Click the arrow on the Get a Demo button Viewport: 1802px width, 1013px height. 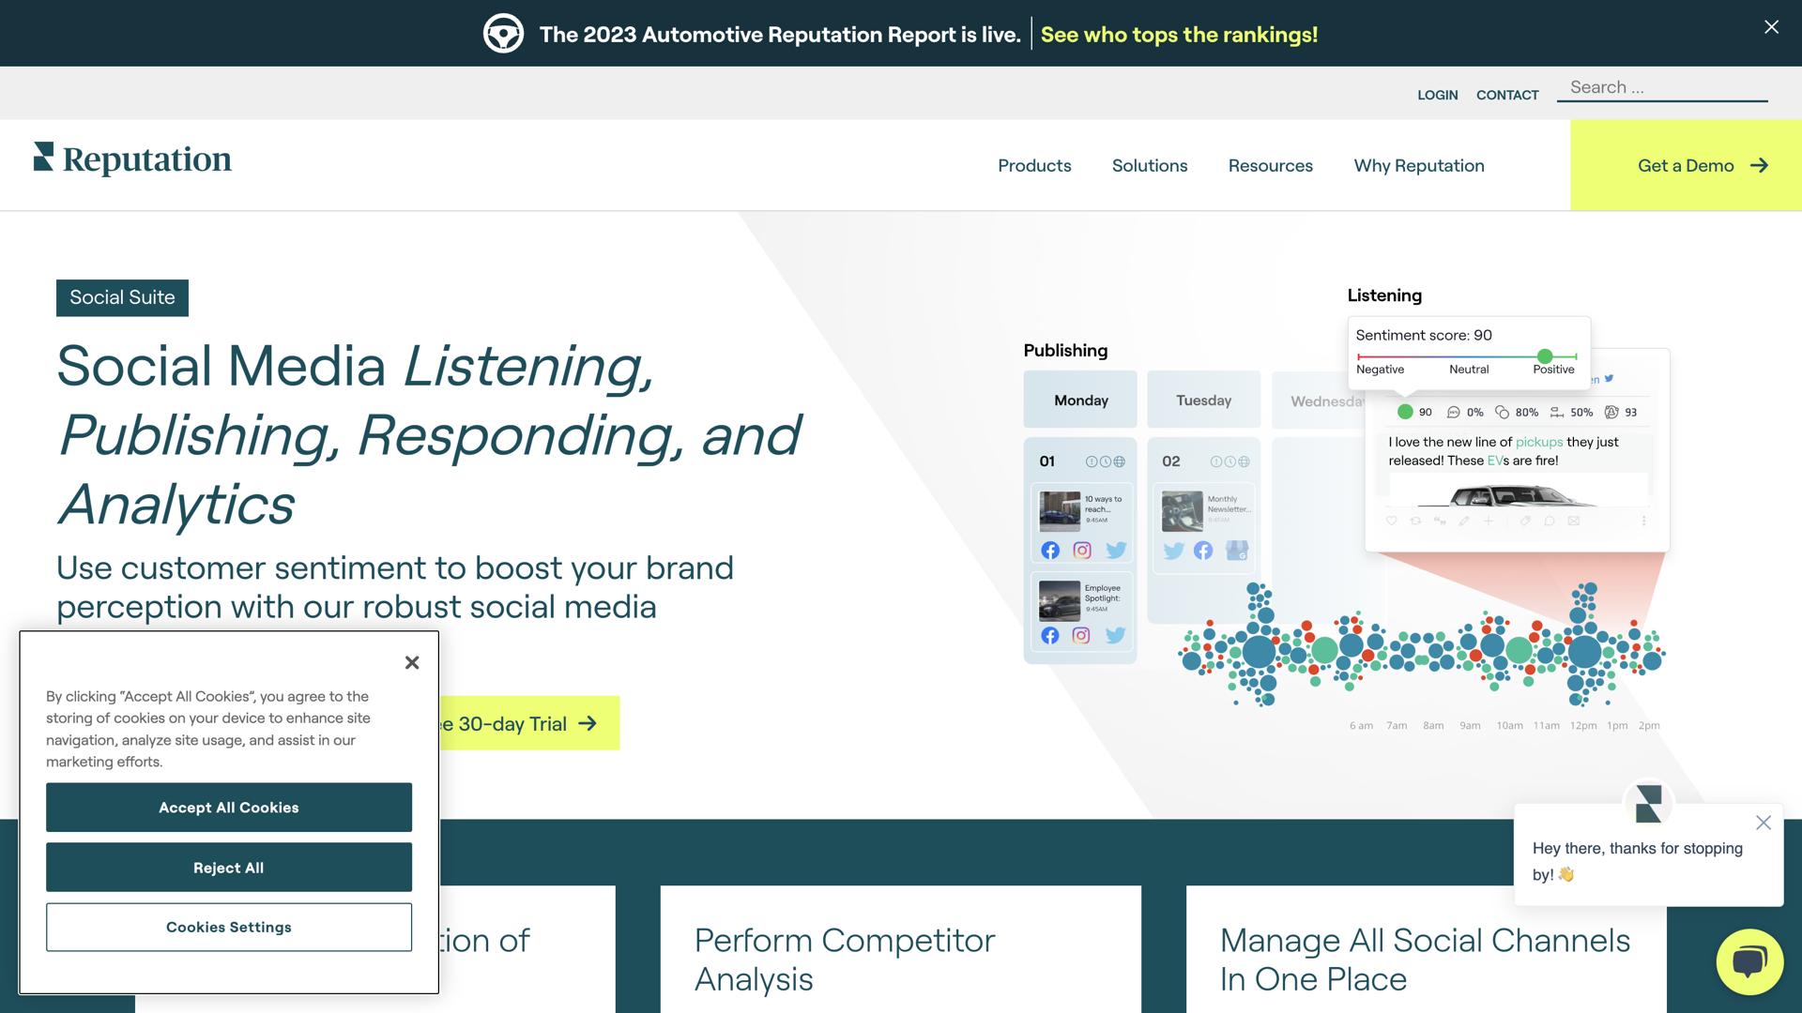click(1759, 165)
